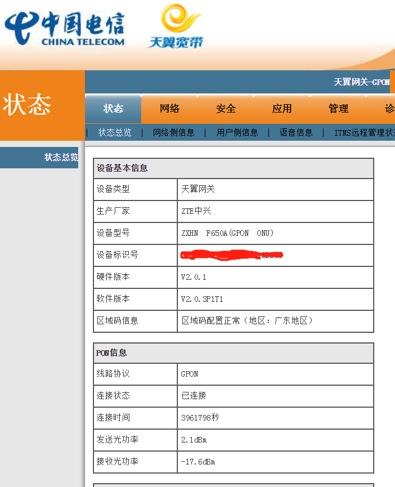Open the 管理 tab
Image resolution: width=395 pixels, height=487 pixels.
click(338, 109)
